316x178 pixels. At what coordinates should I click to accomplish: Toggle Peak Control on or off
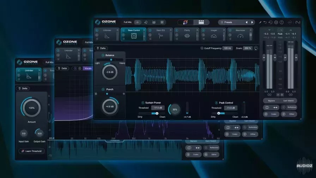[216, 103]
